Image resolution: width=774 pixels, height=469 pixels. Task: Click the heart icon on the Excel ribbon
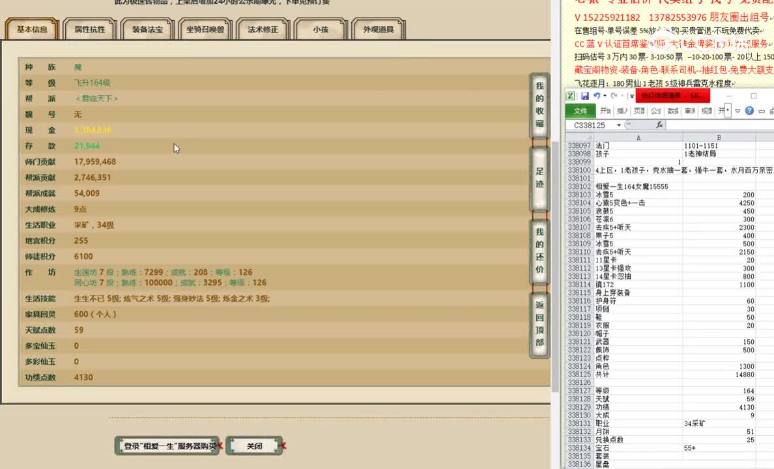click(738, 111)
